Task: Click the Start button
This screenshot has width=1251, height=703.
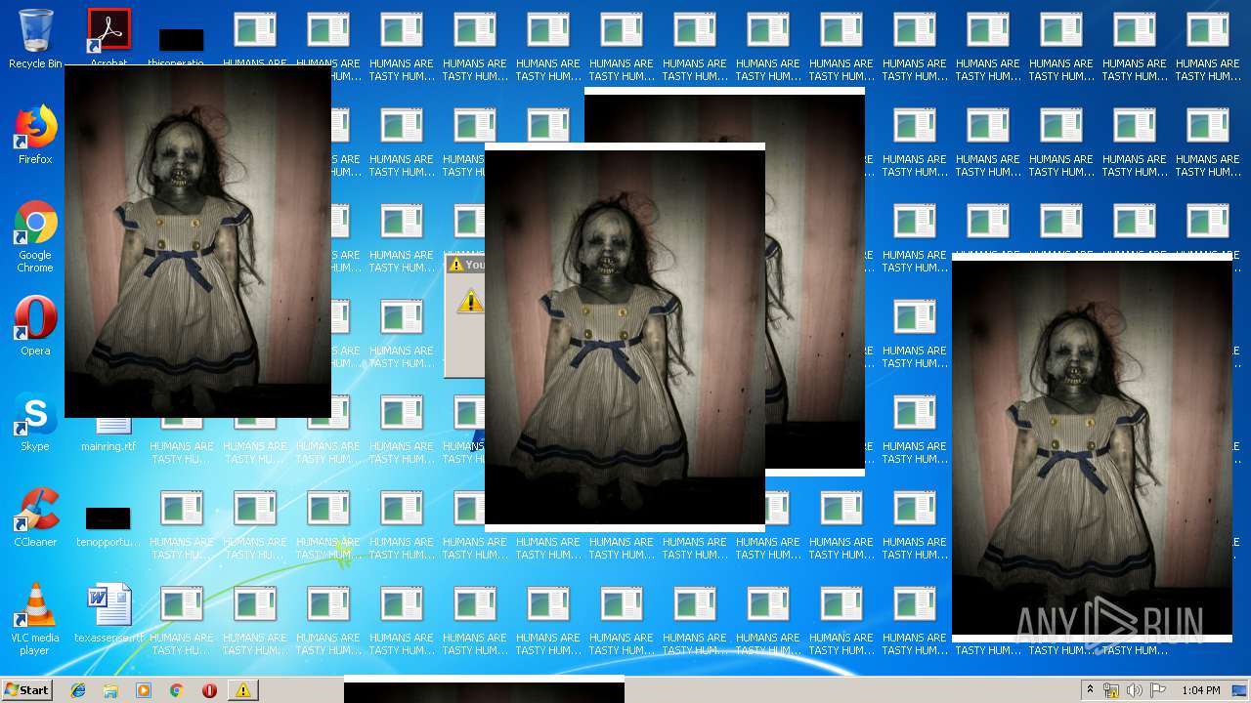Action: [26, 690]
